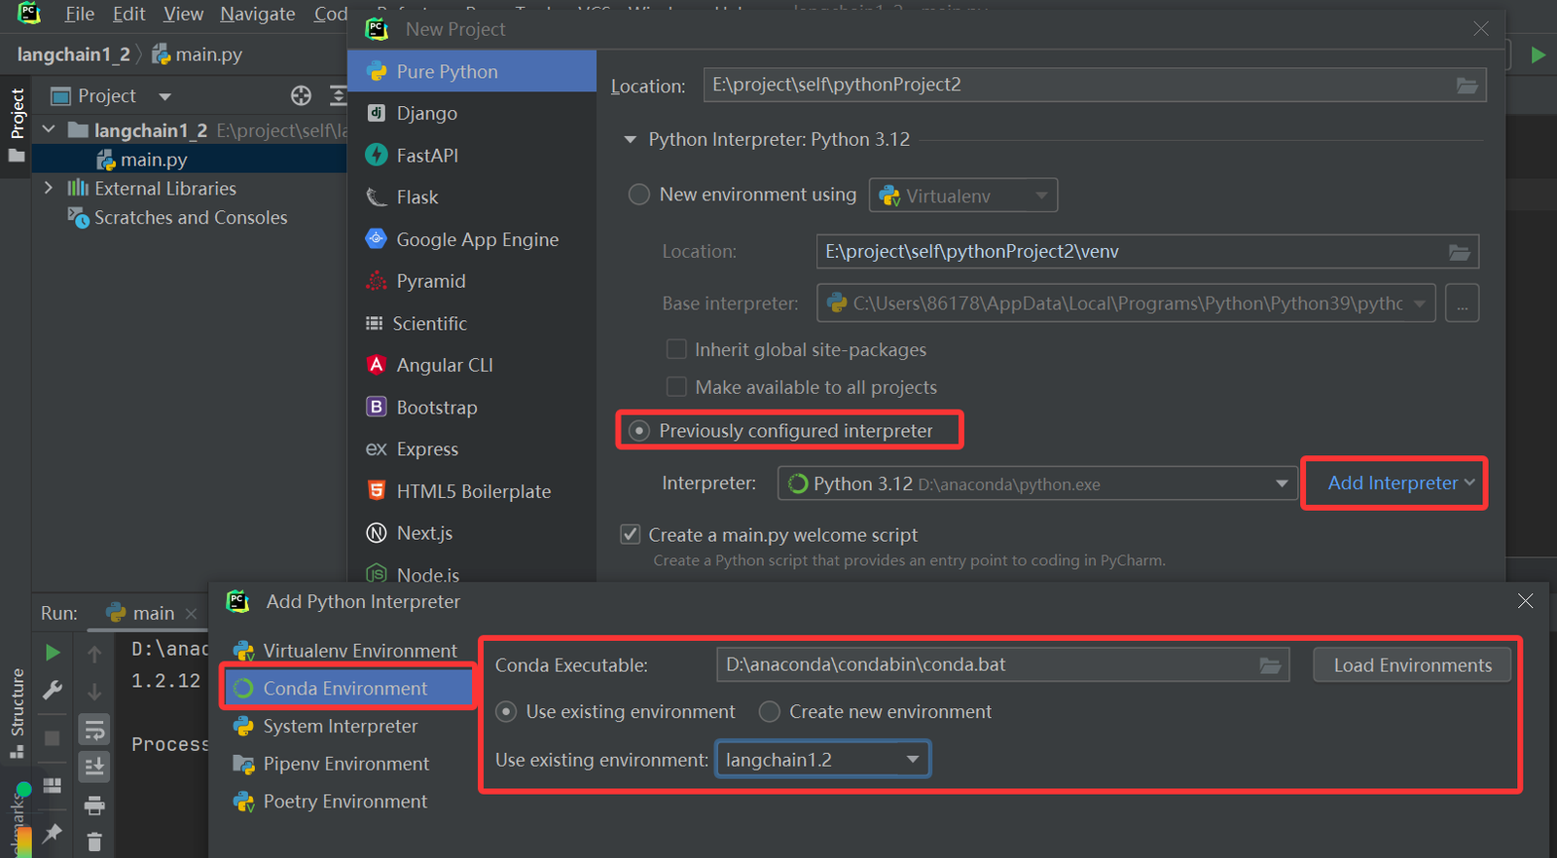Select 'Use existing environment' radio button
This screenshot has width=1557, height=858.
(506, 712)
